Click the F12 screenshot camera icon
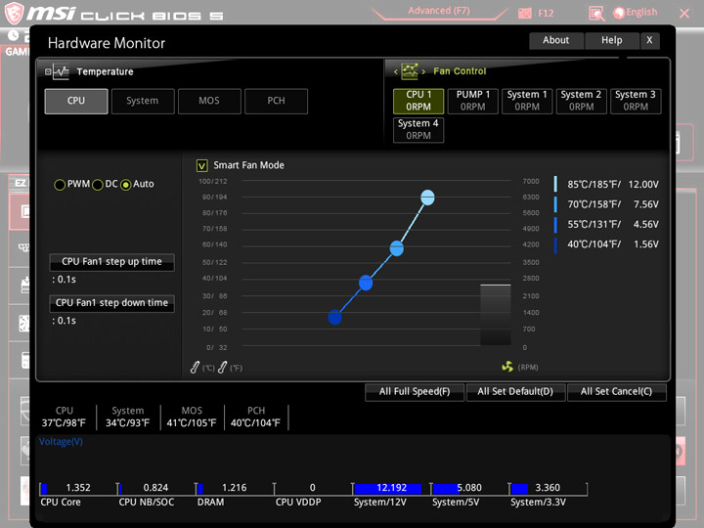 (524, 14)
